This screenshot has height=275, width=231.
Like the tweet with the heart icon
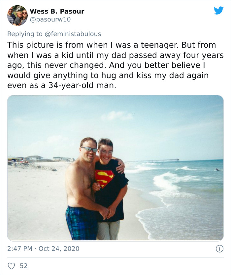tap(12, 266)
